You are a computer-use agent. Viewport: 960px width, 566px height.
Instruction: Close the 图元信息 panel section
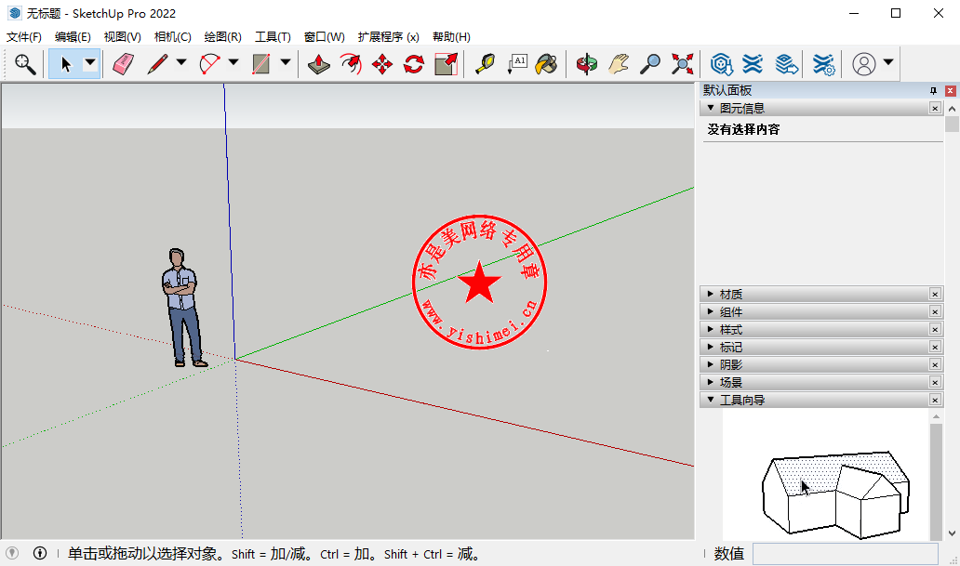(x=935, y=109)
